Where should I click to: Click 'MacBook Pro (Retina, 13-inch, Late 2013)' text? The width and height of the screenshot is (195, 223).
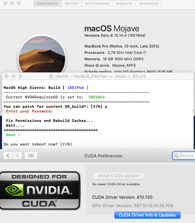point(122,46)
